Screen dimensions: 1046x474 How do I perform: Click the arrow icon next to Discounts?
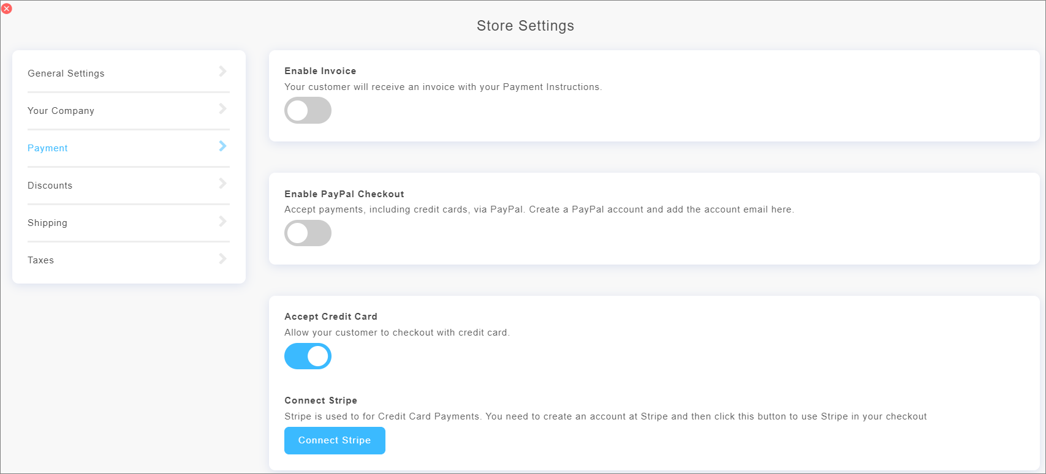point(223,184)
